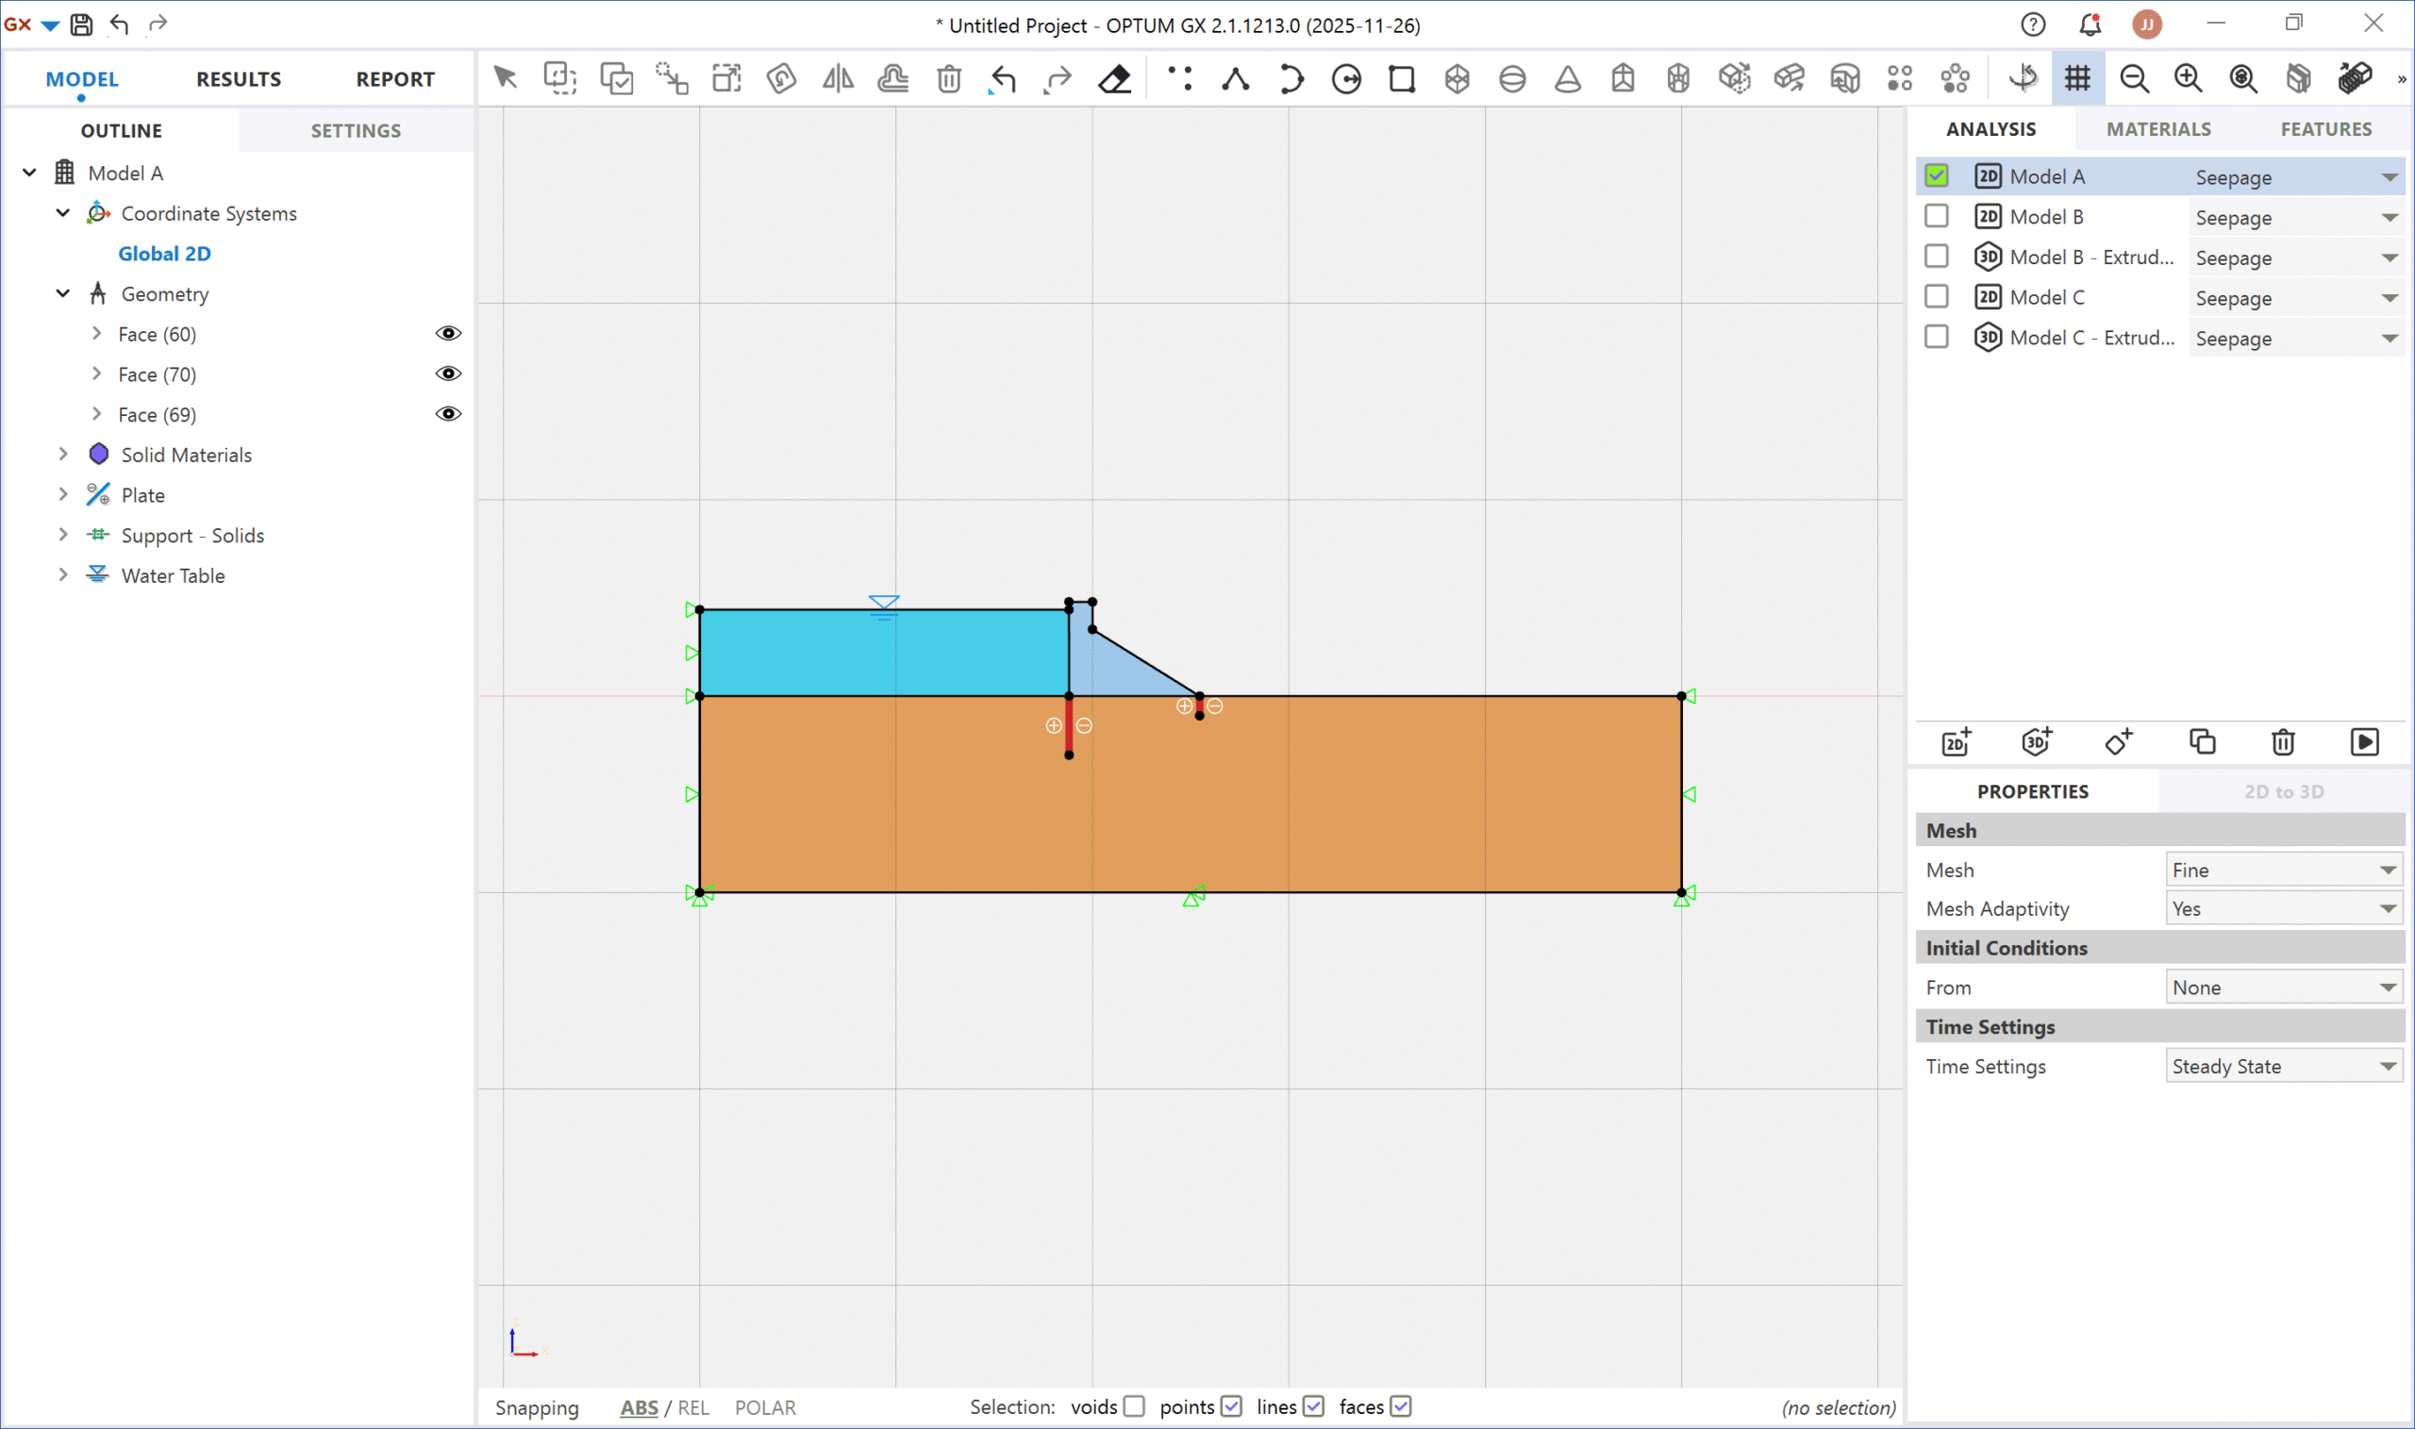Create a new 2D model with the 2D+ icon

(1956, 741)
